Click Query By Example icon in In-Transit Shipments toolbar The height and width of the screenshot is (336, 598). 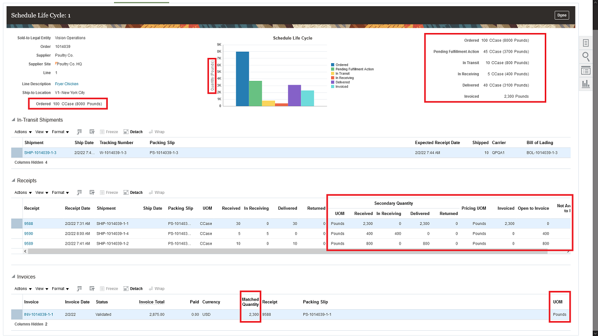(92, 132)
